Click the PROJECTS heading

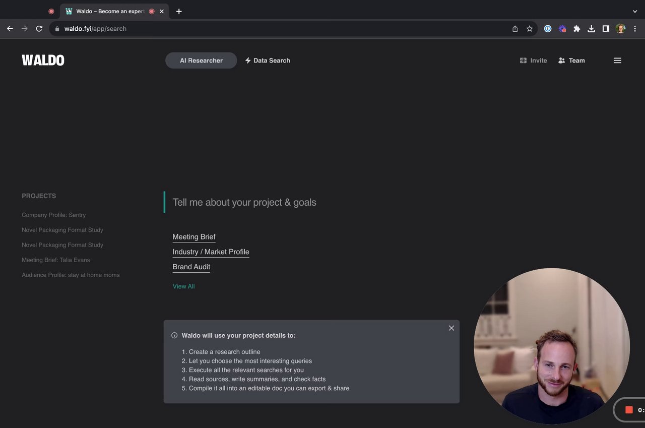[x=39, y=196]
